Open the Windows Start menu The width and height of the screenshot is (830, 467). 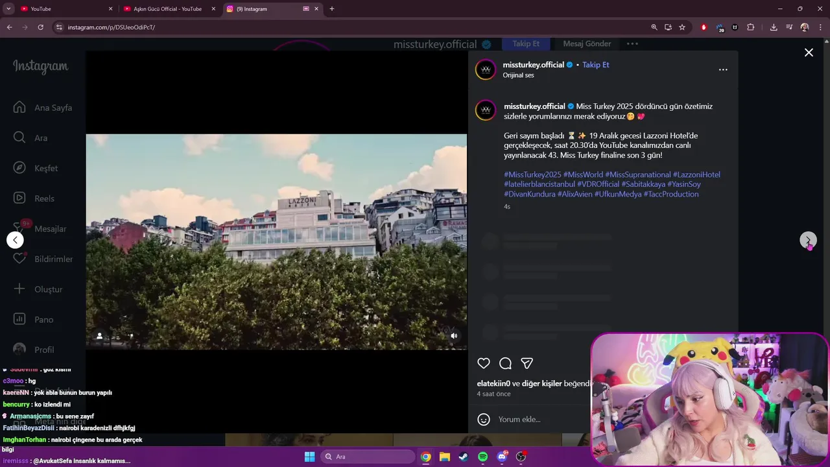[x=309, y=457]
